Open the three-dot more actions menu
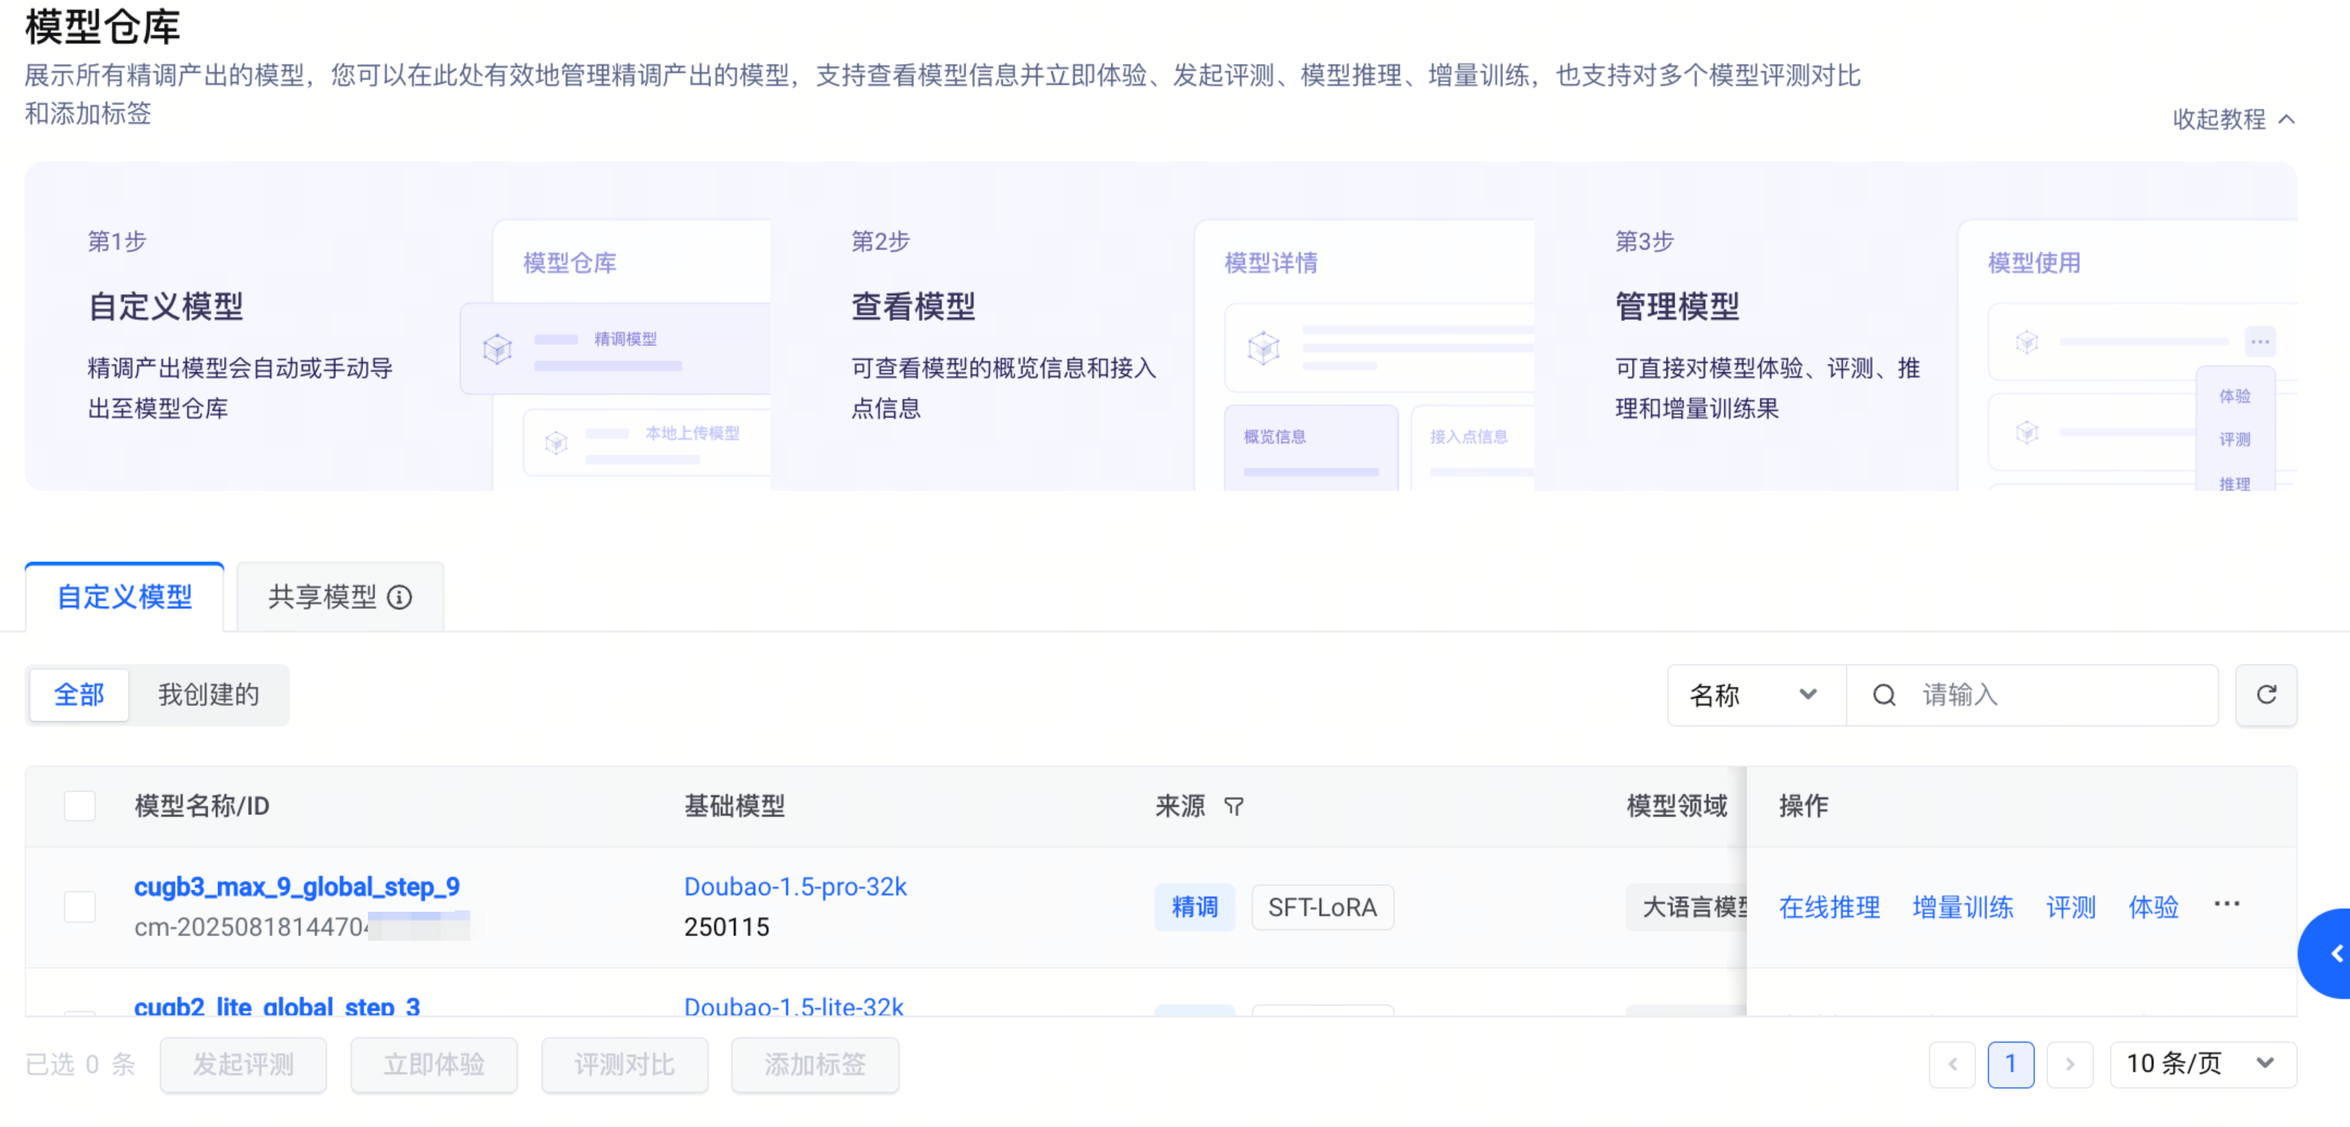The width and height of the screenshot is (2350, 1127). point(2226,905)
